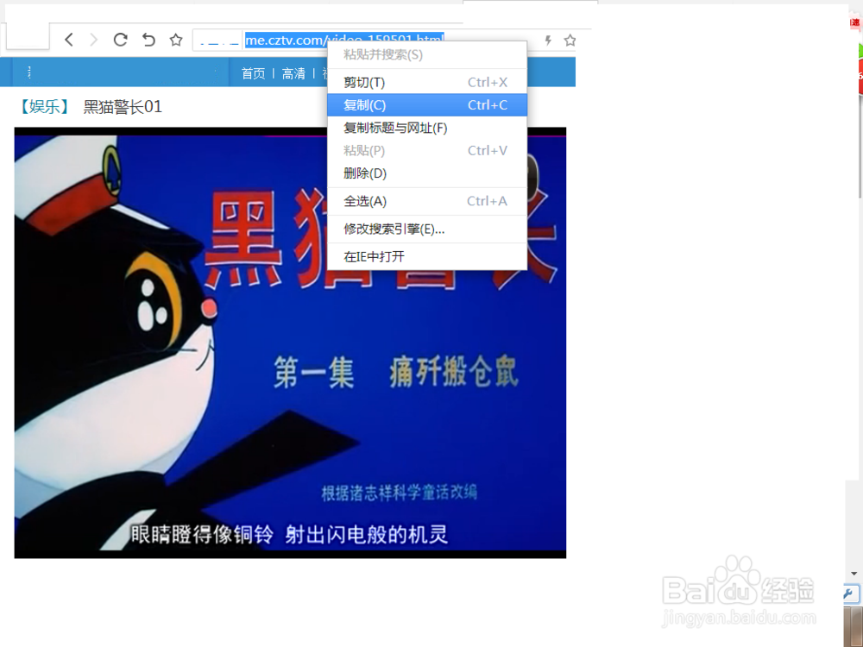Select 在IE中打开 menu entry

pos(427,256)
